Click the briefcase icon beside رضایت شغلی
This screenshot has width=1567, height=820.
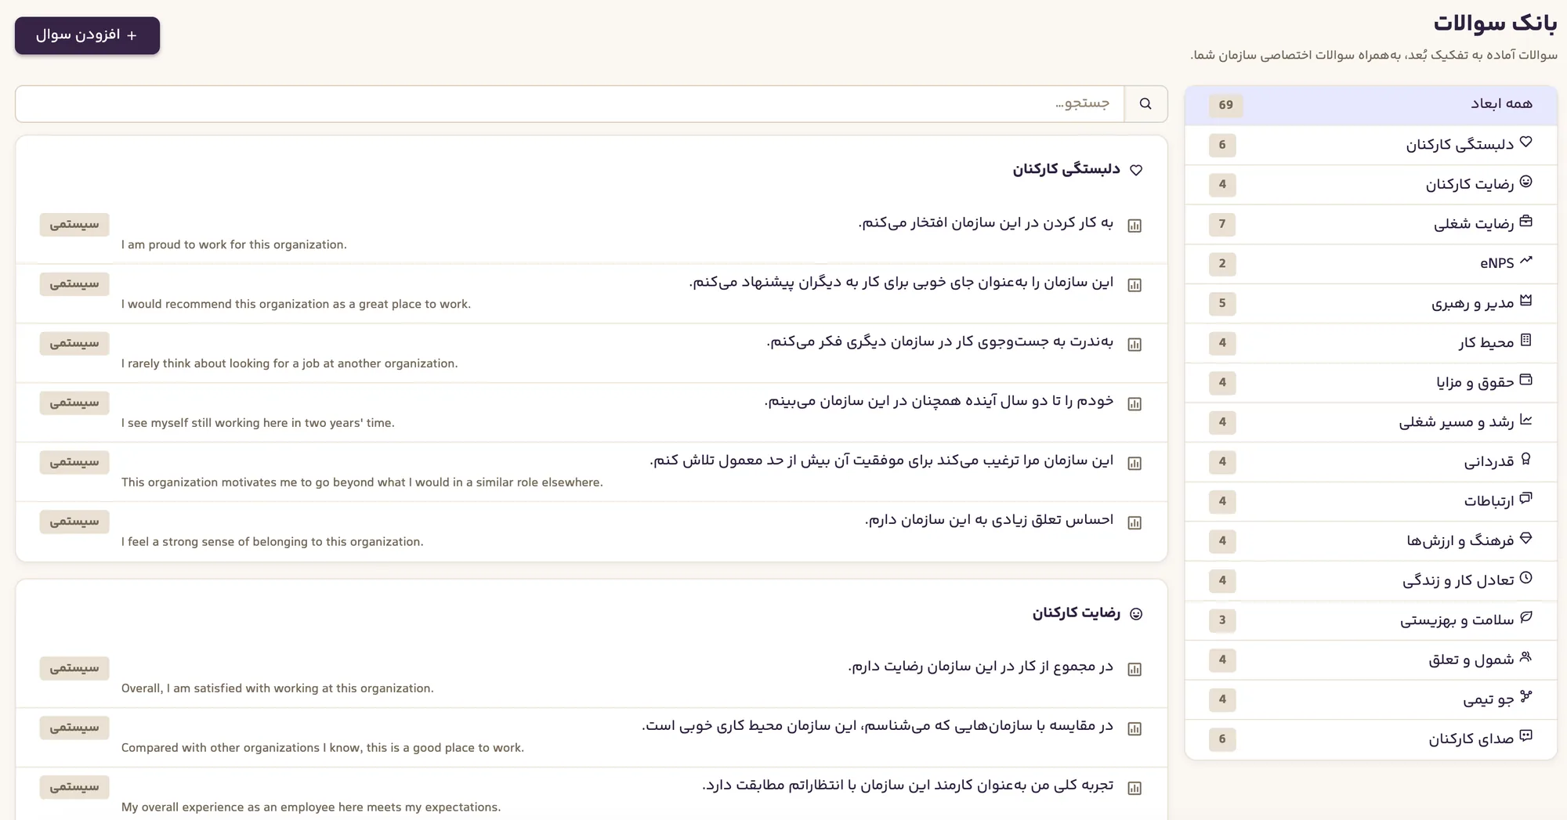tap(1525, 222)
